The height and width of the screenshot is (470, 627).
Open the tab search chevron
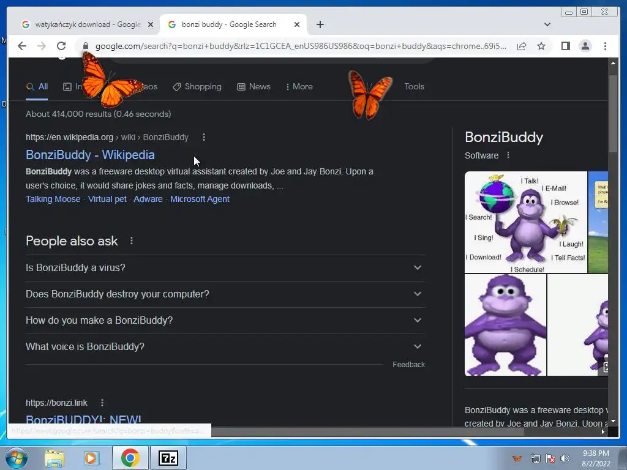point(547,24)
